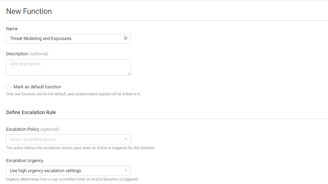Focus the Name input with 'Threat Modeling and Exposures'
Image resolution: width=328 pixels, height=184 pixels.
click(68, 39)
